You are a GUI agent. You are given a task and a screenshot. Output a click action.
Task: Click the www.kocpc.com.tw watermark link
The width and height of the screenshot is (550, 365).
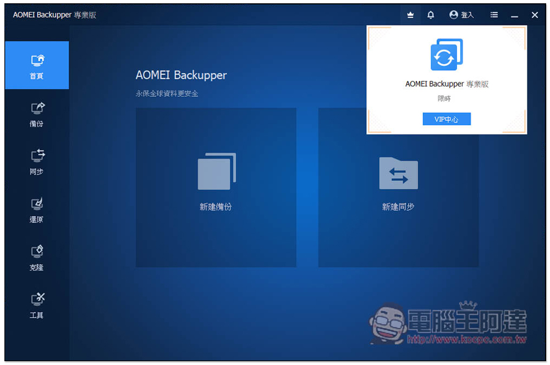coord(467,340)
